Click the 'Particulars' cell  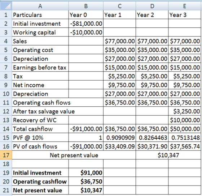pyautogui.click(x=40, y=15)
